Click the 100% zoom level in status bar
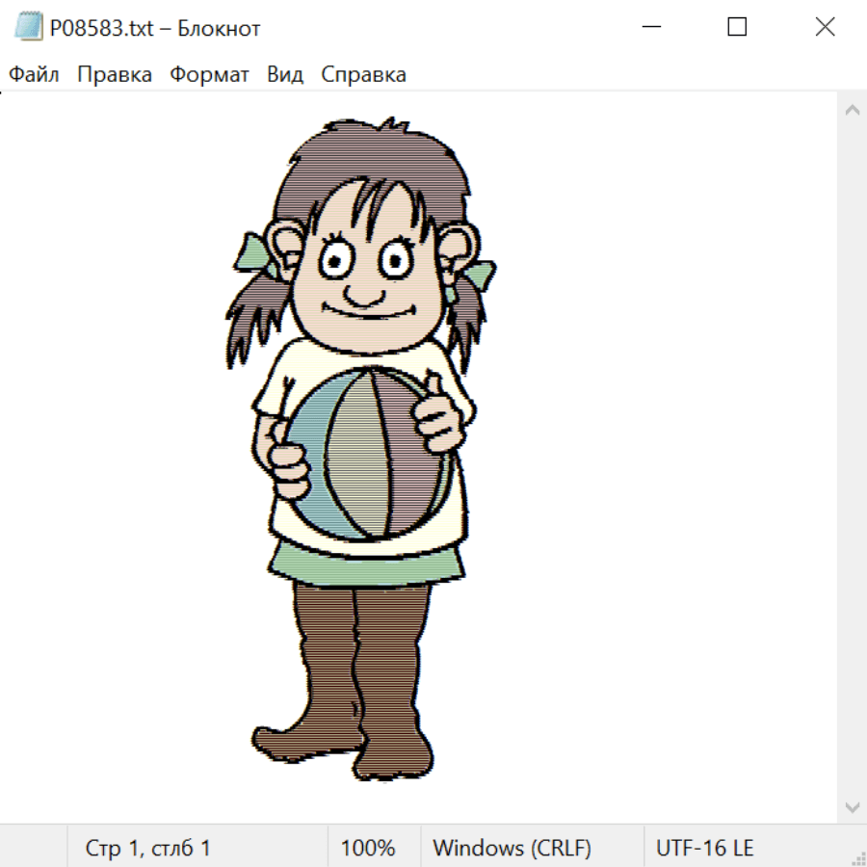Viewport: 867px width, 867px height. (x=368, y=849)
